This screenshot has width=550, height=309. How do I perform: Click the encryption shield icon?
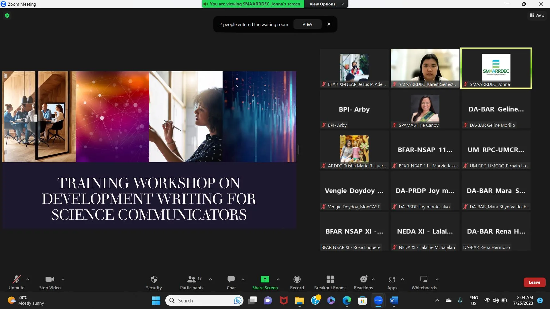pos(7,15)
